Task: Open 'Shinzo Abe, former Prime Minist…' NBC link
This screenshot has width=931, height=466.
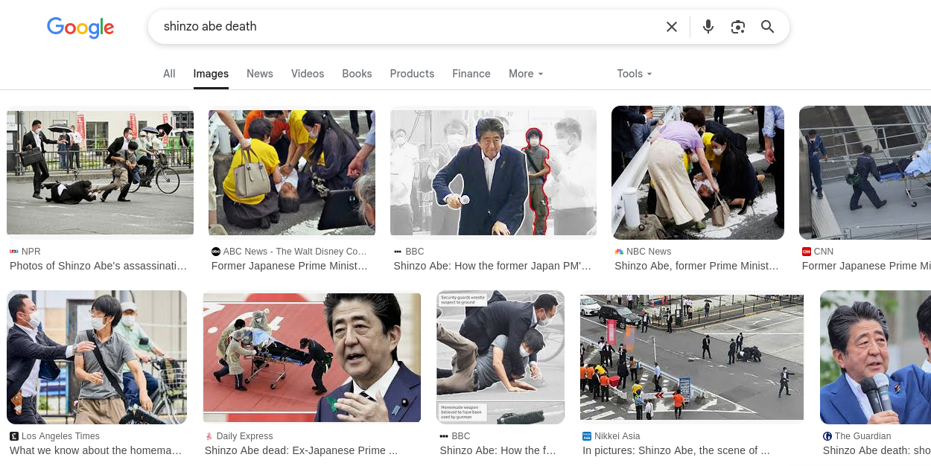Action: pos(696,266)
